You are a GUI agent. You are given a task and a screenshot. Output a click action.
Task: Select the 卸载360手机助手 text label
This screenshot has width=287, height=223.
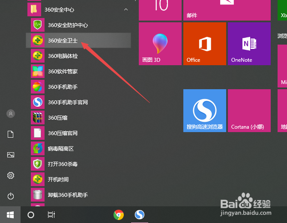tap(68, 195)
